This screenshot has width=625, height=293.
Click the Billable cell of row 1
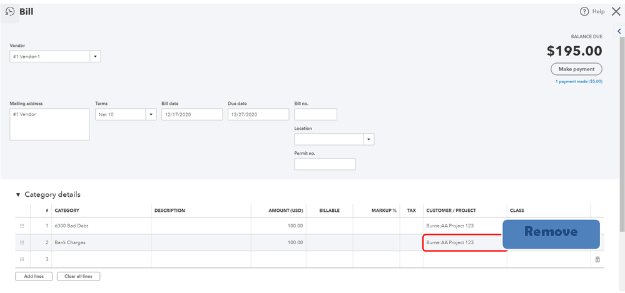(330, 226)
